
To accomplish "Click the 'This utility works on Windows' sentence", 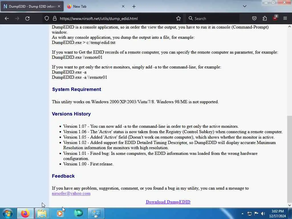I will (x=135, y=102).
